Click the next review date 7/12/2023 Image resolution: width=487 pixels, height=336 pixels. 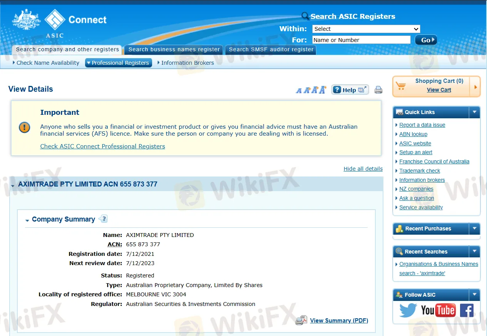point(140,263)
